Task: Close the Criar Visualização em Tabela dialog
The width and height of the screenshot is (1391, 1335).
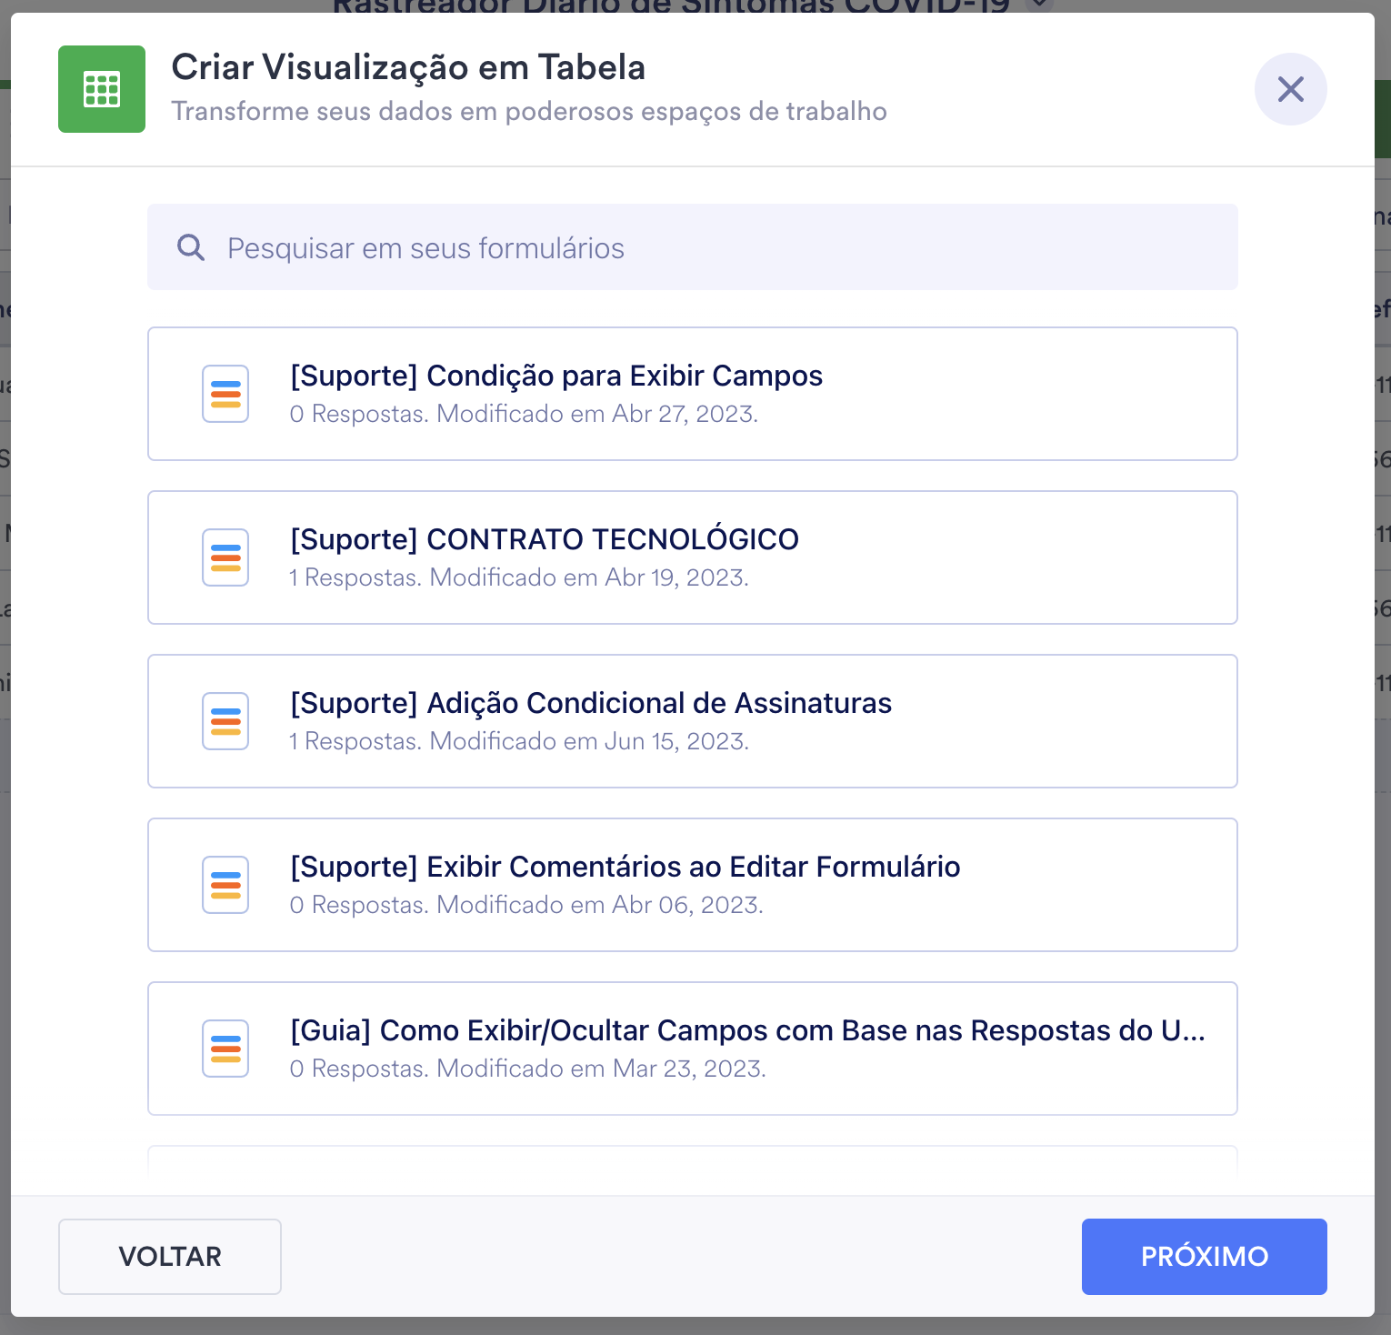Action: (x=1290, y=89)
